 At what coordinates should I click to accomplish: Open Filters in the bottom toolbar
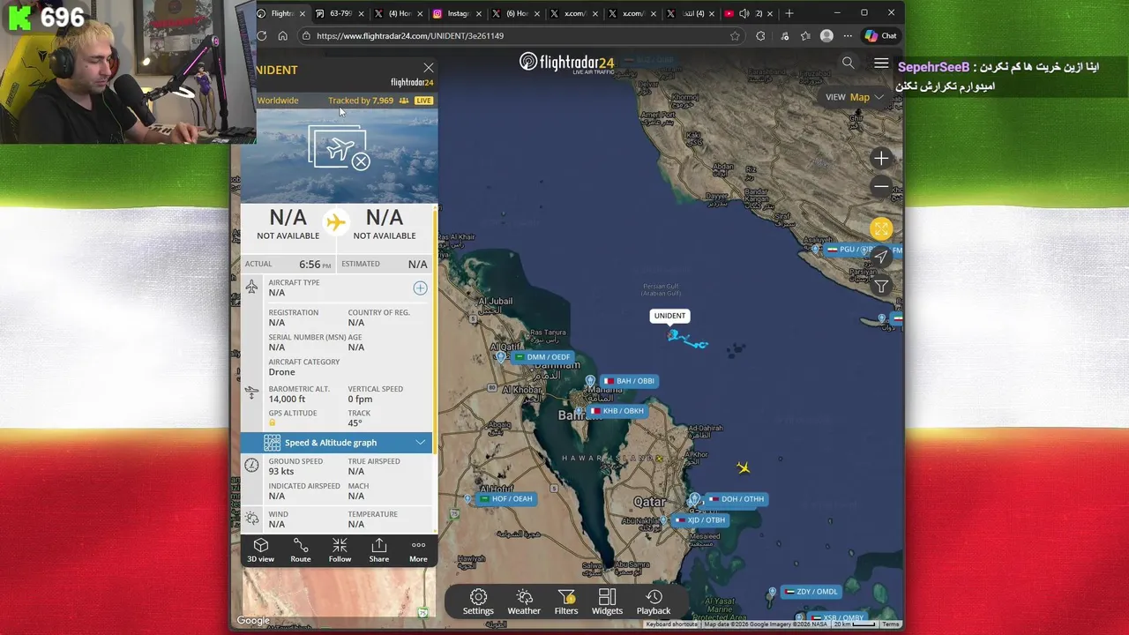pyautogui.click(x=566, y=602)
